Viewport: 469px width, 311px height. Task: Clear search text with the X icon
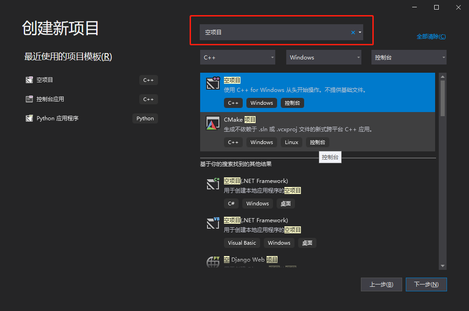tap(353, 32)
